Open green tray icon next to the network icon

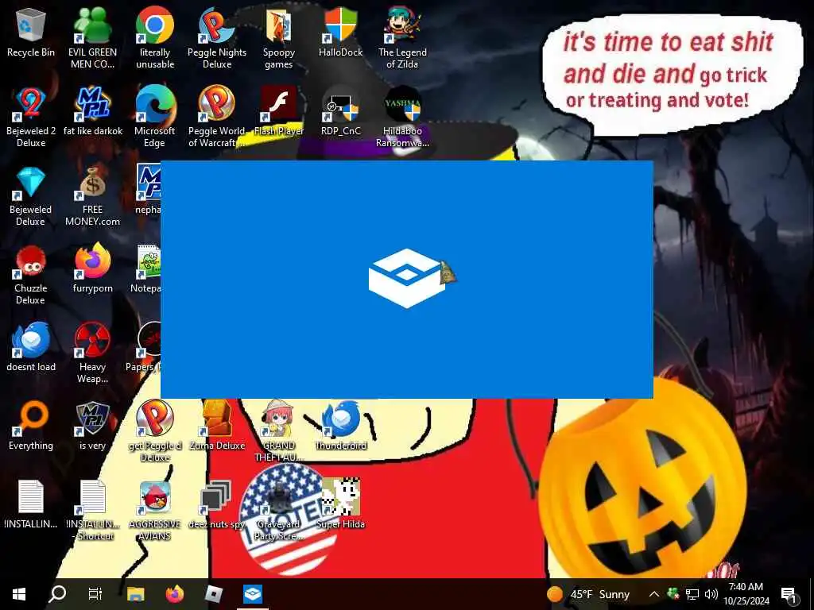[x=673, y=593]
